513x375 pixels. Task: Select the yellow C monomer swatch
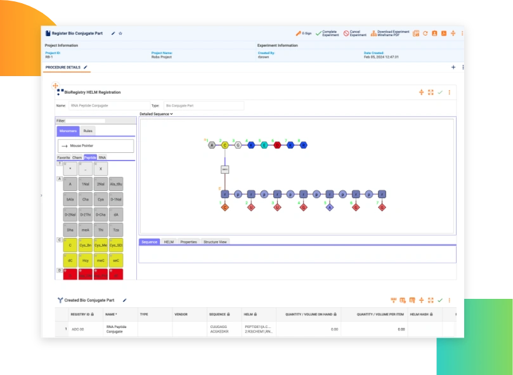(70, 244)
